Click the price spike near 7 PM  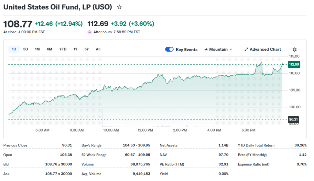(261, 63)
